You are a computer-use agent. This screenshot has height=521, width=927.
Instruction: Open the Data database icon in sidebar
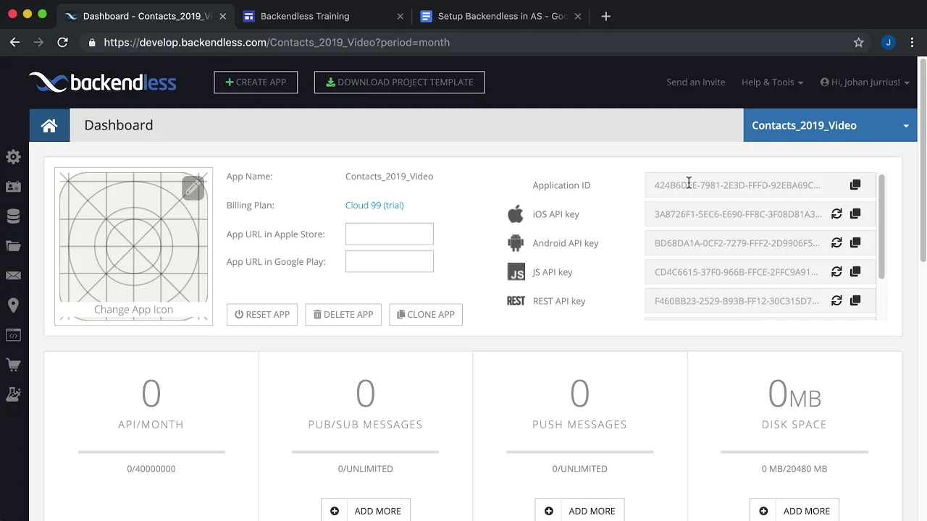tap(13, 216)
